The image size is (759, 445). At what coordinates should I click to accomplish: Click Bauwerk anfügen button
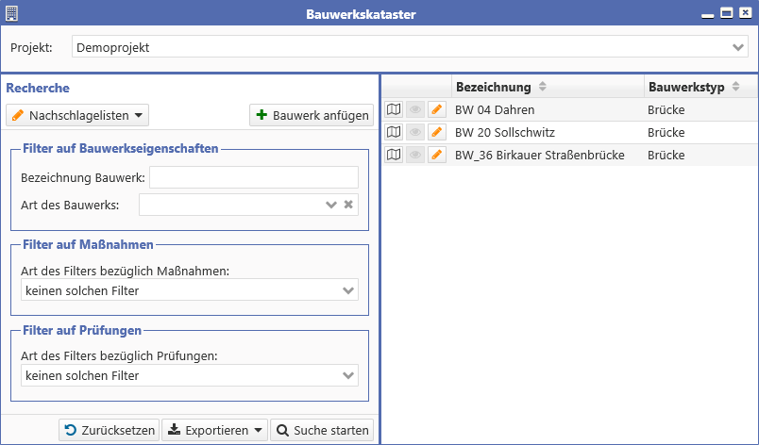pyautogui.click(x=312, y=115)
